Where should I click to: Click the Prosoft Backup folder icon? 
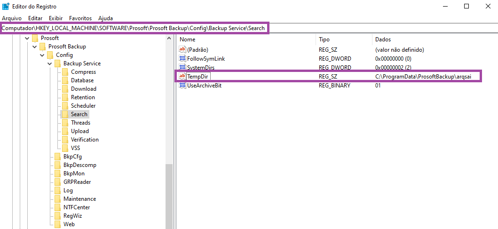(x=43, y=47)
